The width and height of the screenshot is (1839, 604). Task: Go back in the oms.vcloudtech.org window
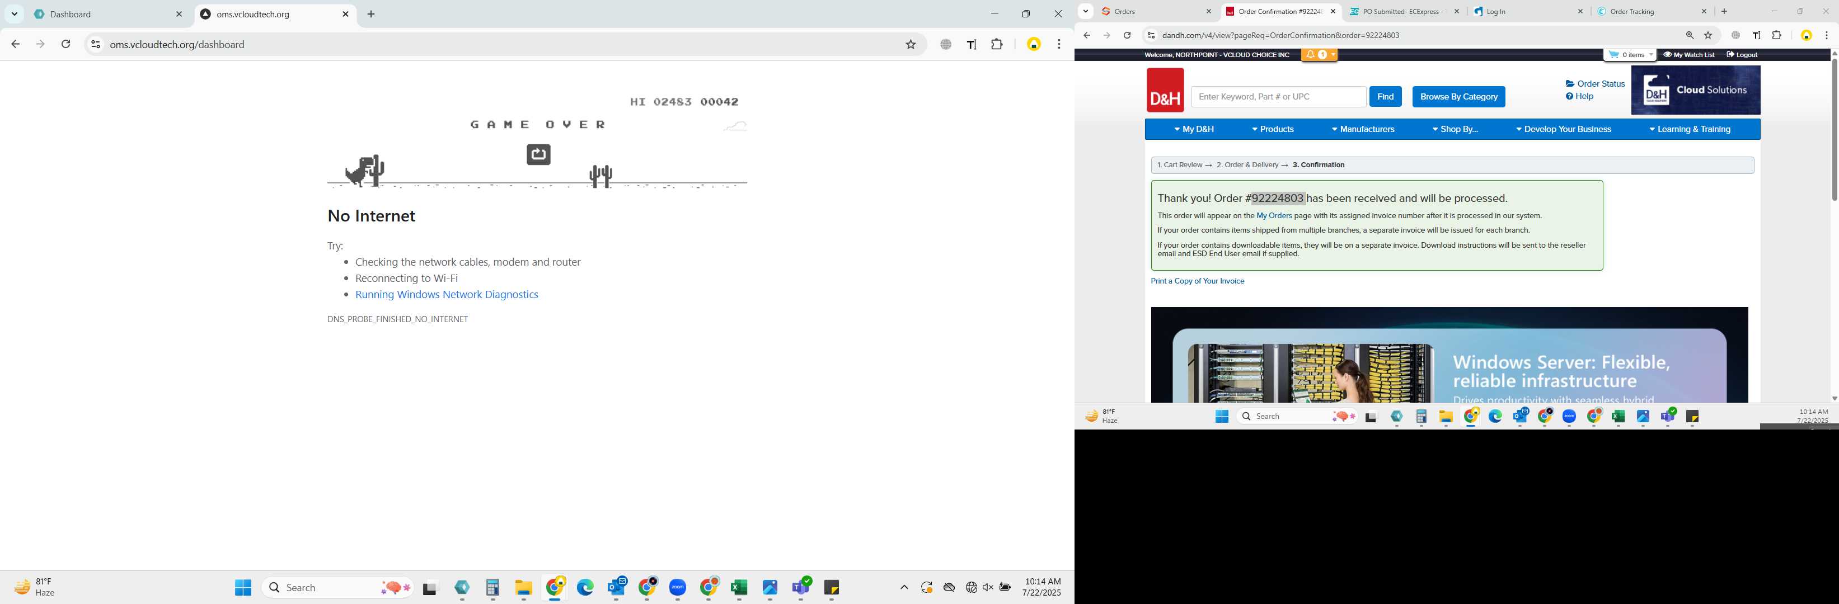pos(16,44)
